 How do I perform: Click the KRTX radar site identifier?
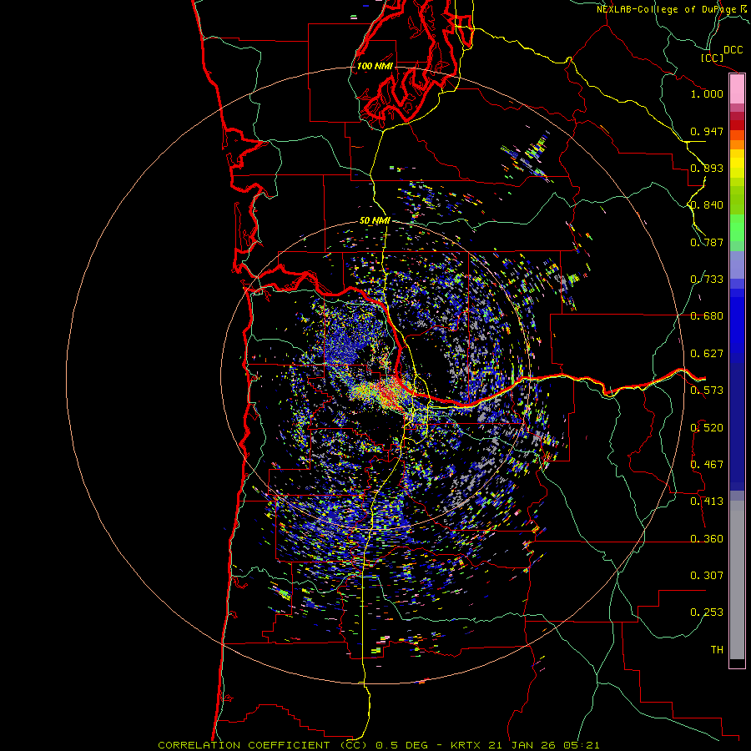pos(466,745)
